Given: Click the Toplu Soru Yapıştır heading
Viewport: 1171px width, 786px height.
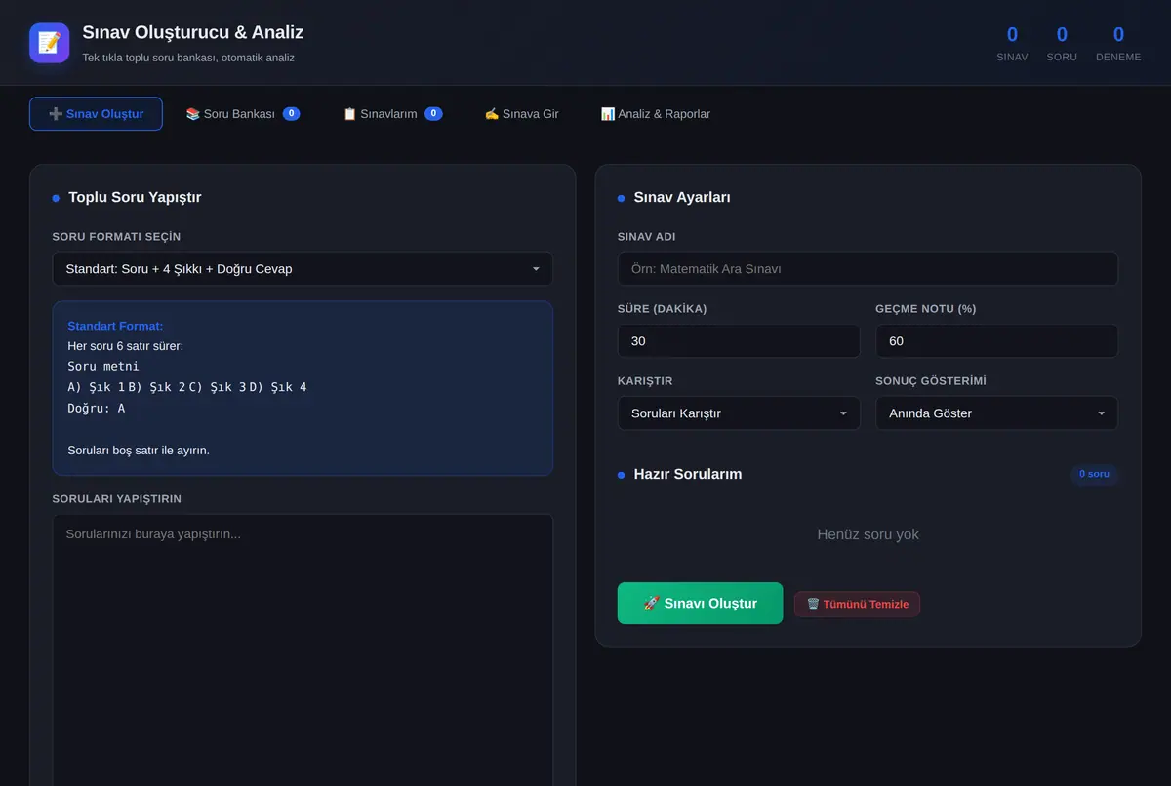Looking at the screenshot, I should click(x=135, y=197).
